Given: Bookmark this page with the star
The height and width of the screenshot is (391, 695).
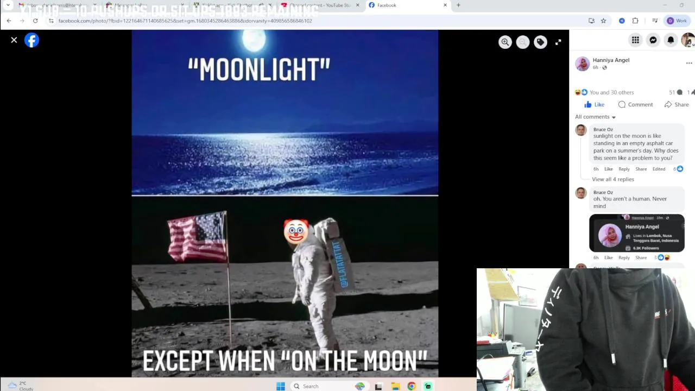Looking at the screenshot, I should (603, 21).
